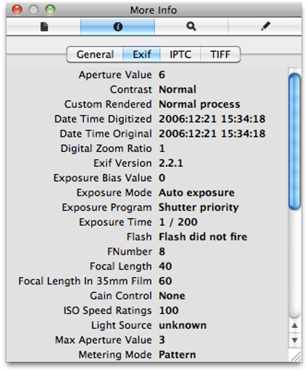Click the scrollbar up arrow
308x372 pixels.
tap(295, 326)
